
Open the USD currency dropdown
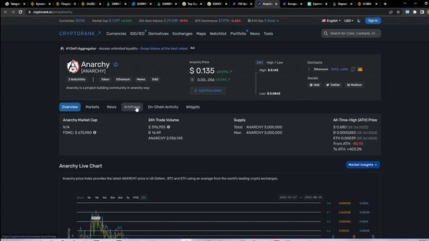coord(349,21)
